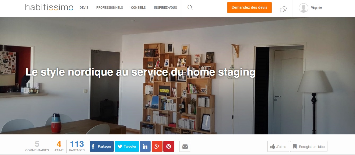
Task: Open the Conseils menu
Action: [x=138, y=8]
